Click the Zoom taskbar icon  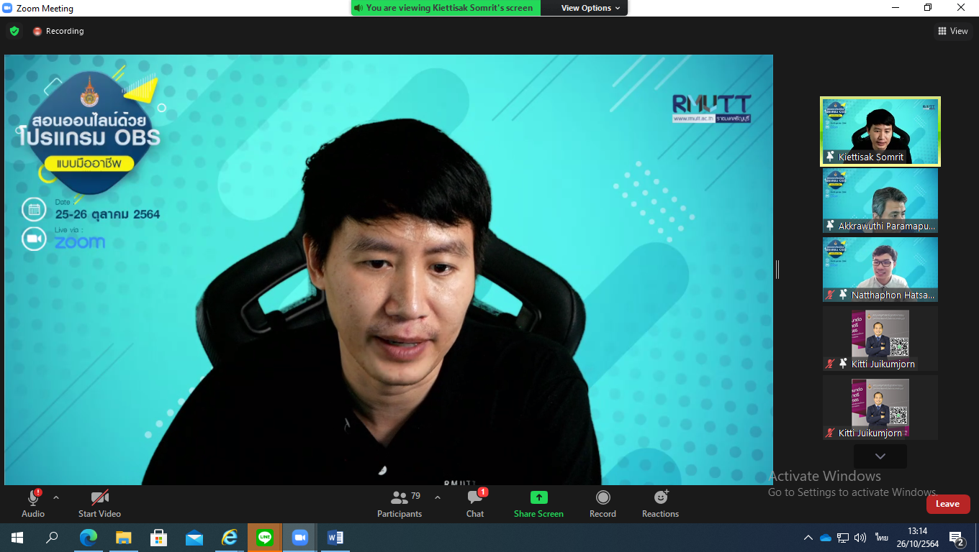[x=299, y=538]
